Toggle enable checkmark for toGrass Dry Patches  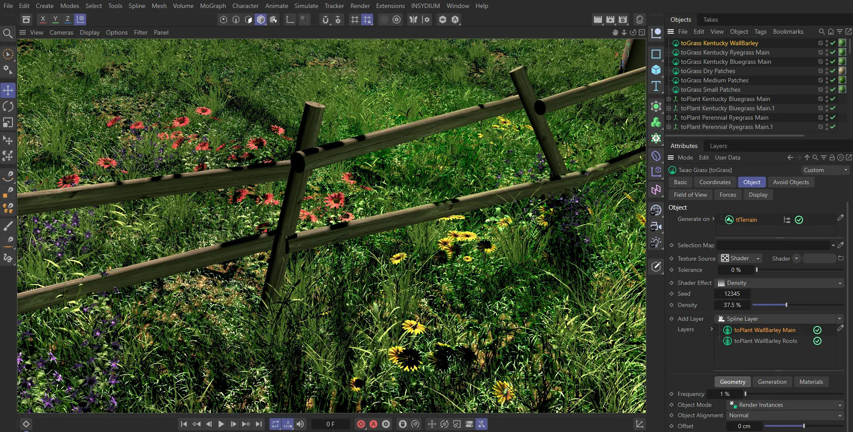833,71
